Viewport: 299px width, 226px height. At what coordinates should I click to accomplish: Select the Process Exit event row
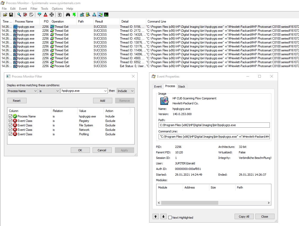pos(149,66)
